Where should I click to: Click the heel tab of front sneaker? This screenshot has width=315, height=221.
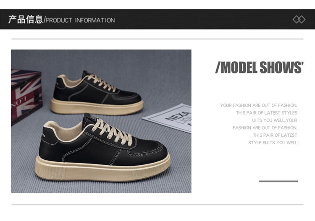49,136
